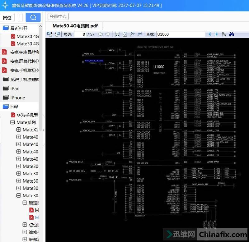Collapse the 原理图 subfolder node
This screenshot has height=242, width=249.
coord(25,203)
